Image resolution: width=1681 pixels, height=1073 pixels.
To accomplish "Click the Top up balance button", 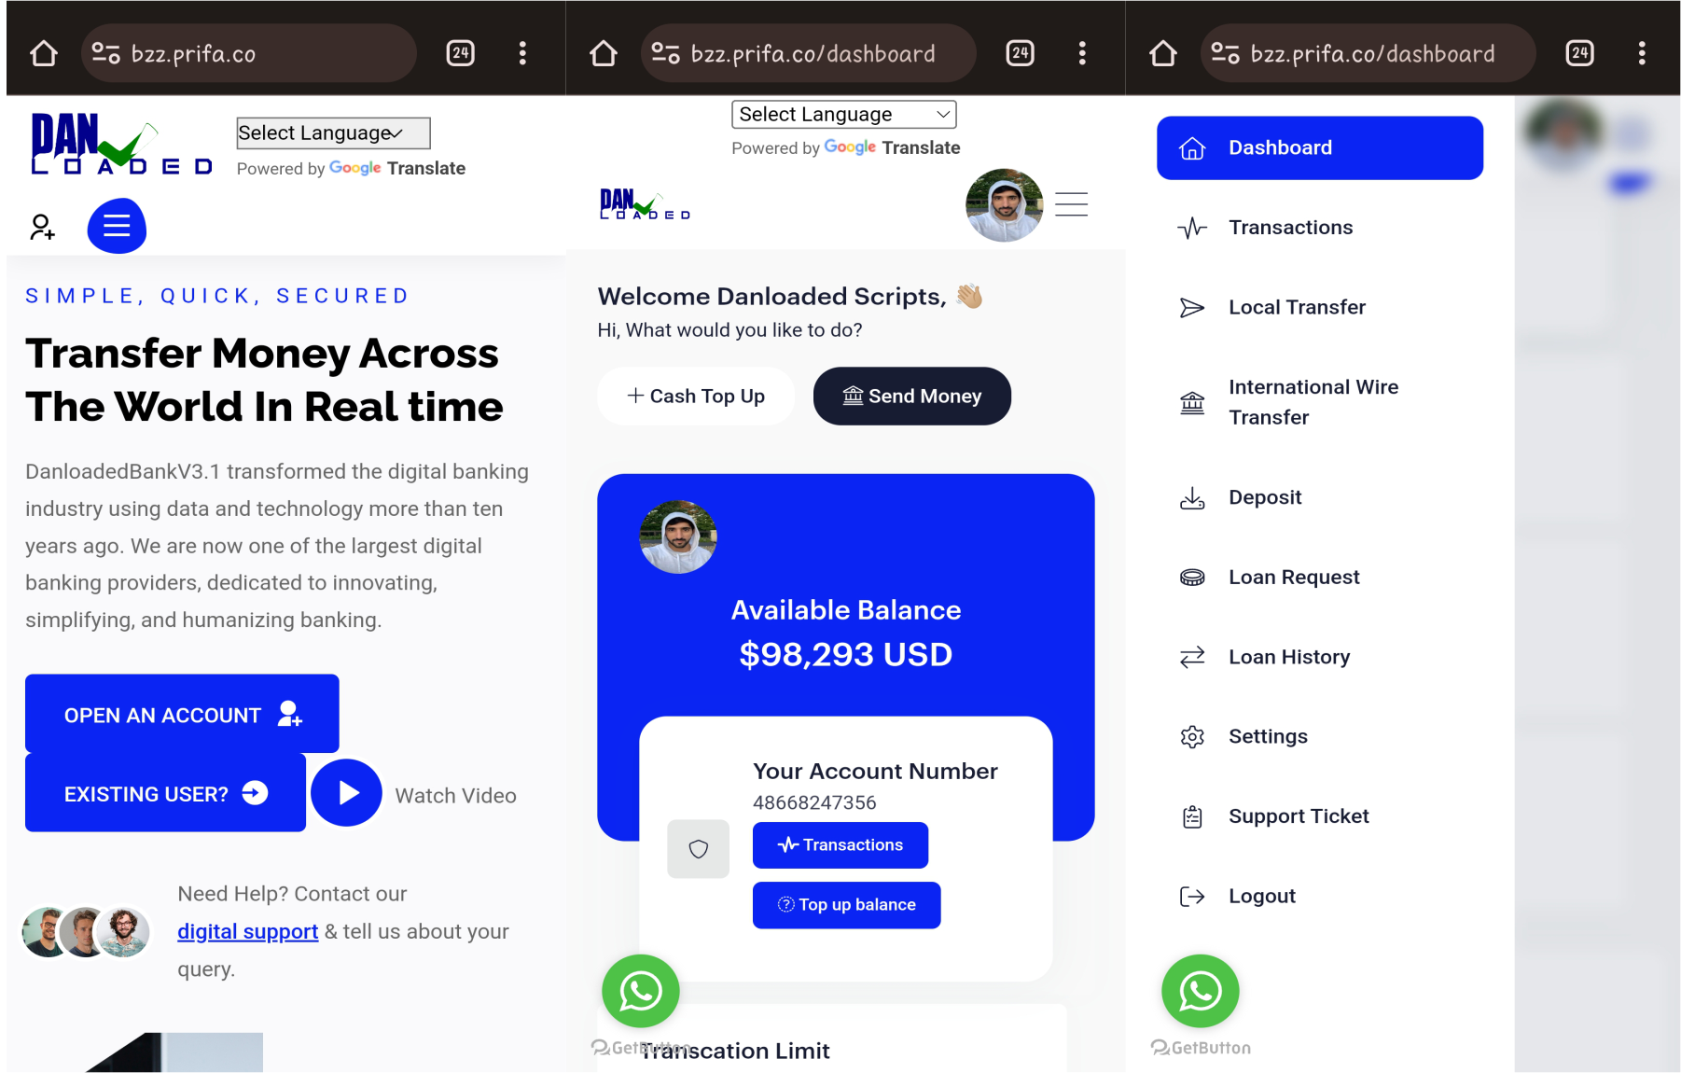I will click(847, 905).
